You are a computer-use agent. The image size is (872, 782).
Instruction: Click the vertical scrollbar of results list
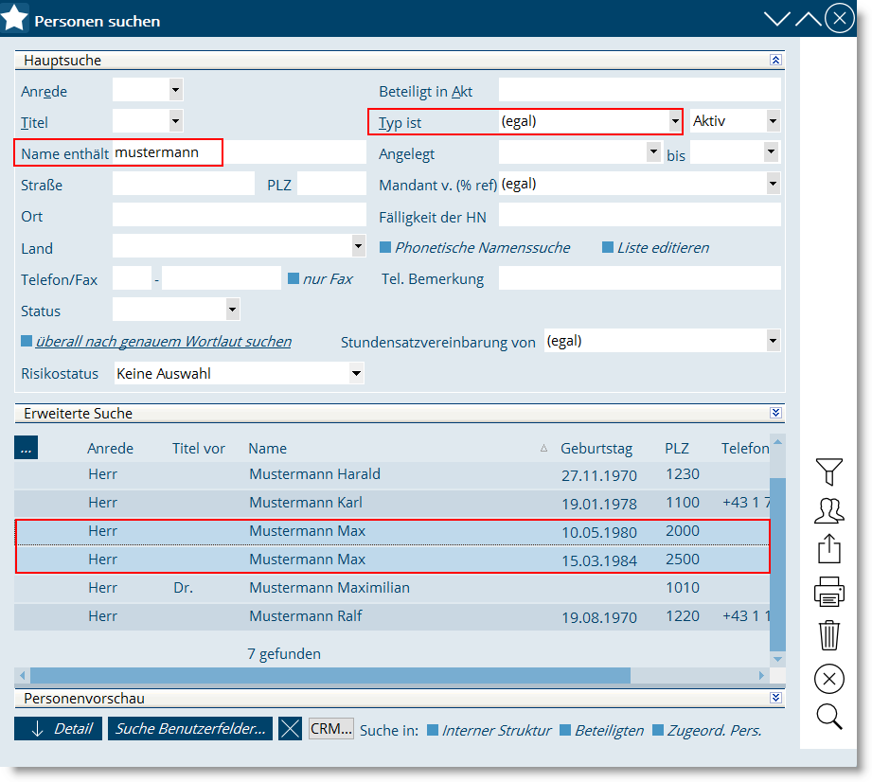click(777, 564)
